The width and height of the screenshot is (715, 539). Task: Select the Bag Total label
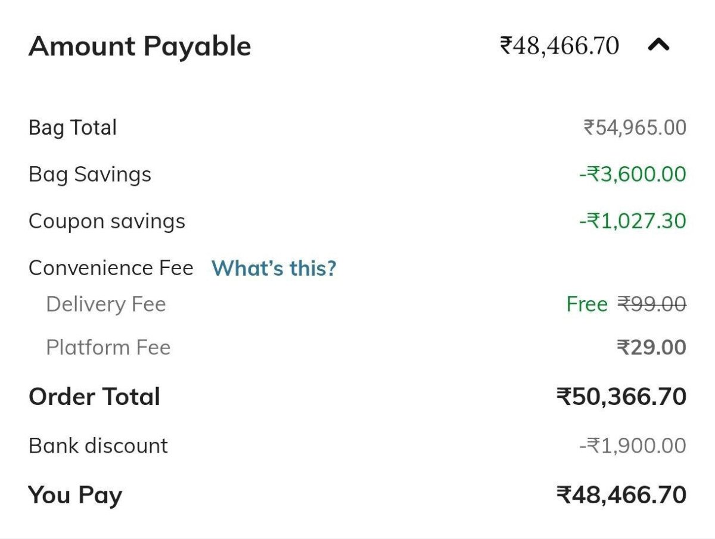73,127
